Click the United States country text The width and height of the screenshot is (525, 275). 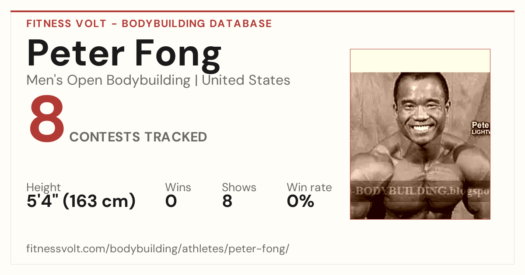[246, 80]
